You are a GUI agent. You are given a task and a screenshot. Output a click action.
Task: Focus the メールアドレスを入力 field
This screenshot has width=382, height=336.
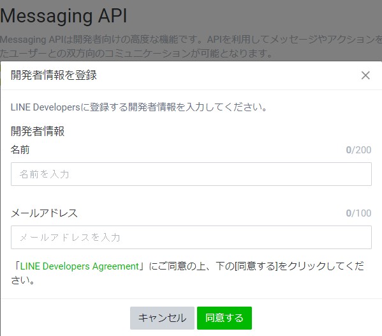click(191, 237)
